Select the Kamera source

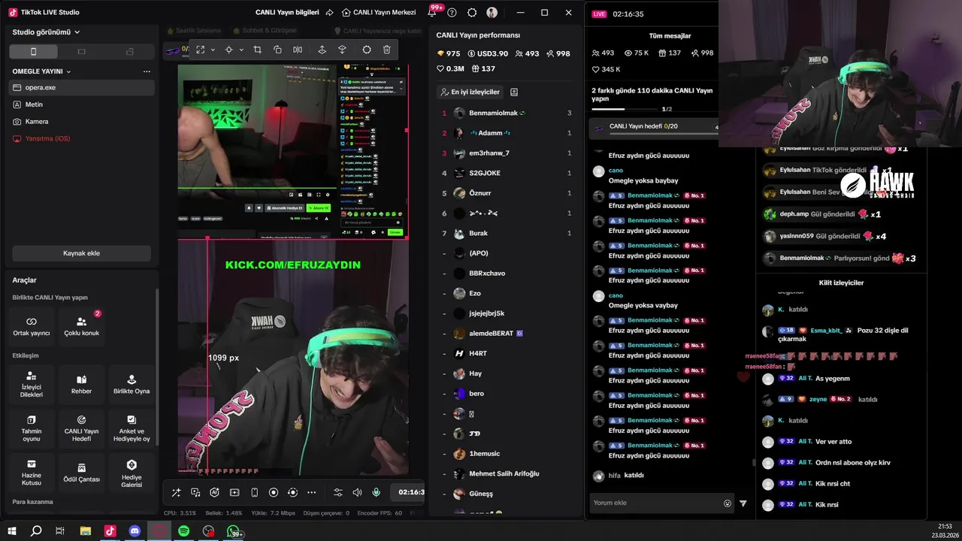point(81,121)
